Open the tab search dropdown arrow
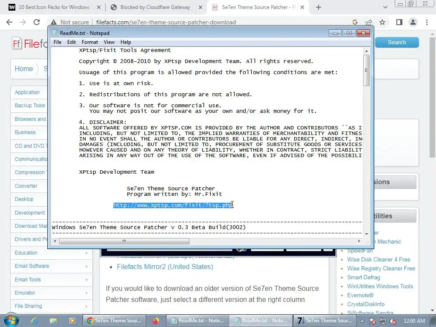Image resolution: width=436 pixels, height=327 pixels. click(x=385, y=8)
